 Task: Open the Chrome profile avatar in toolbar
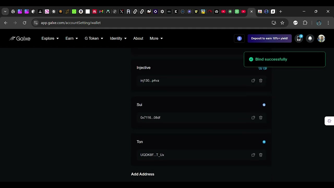[319, 23]
